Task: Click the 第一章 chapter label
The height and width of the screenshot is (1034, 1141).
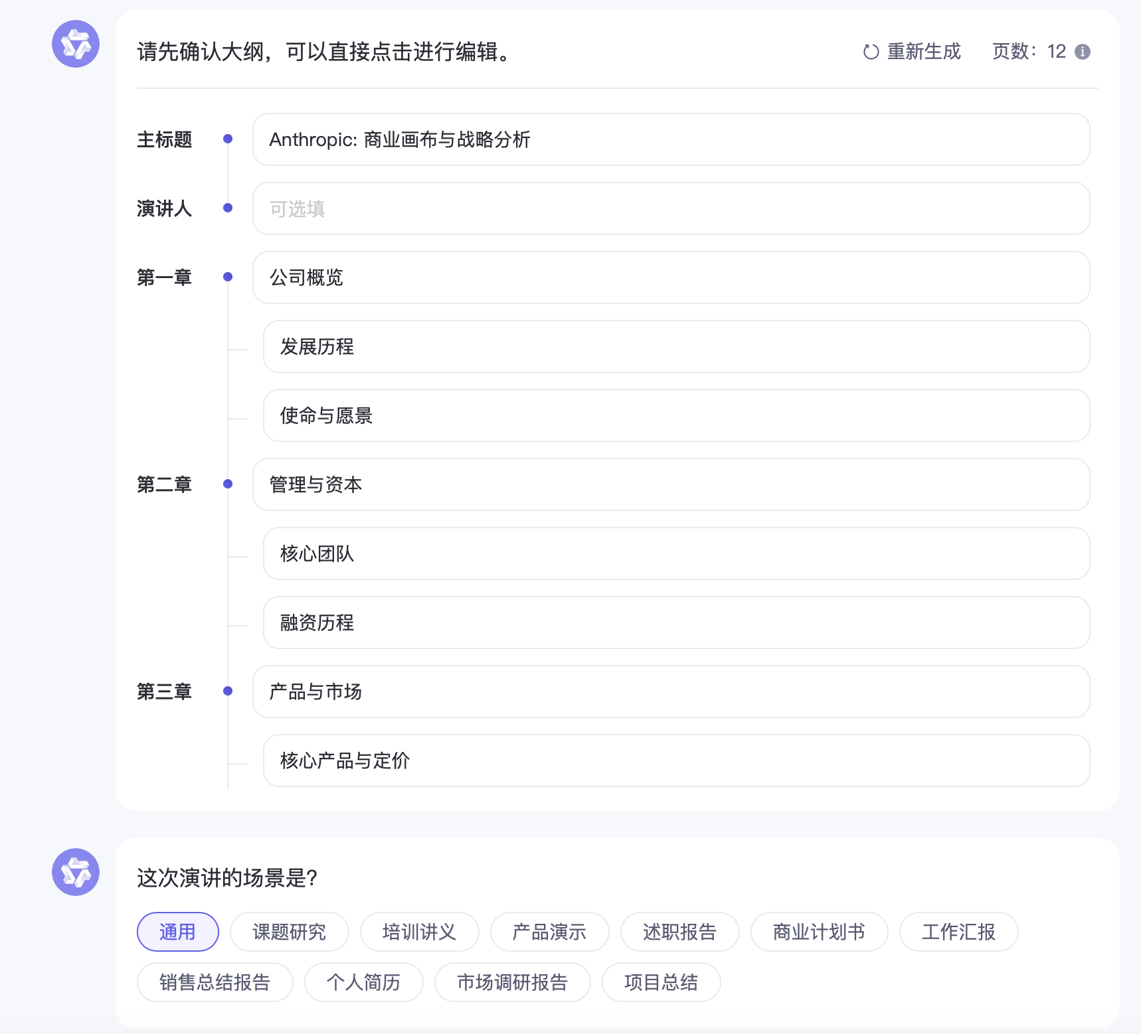Action: tap(165, 277)
